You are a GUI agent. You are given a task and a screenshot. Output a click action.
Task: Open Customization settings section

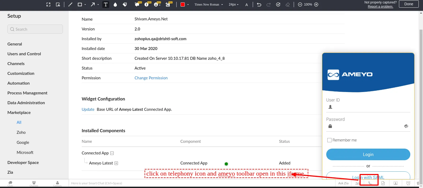(21, 74)
